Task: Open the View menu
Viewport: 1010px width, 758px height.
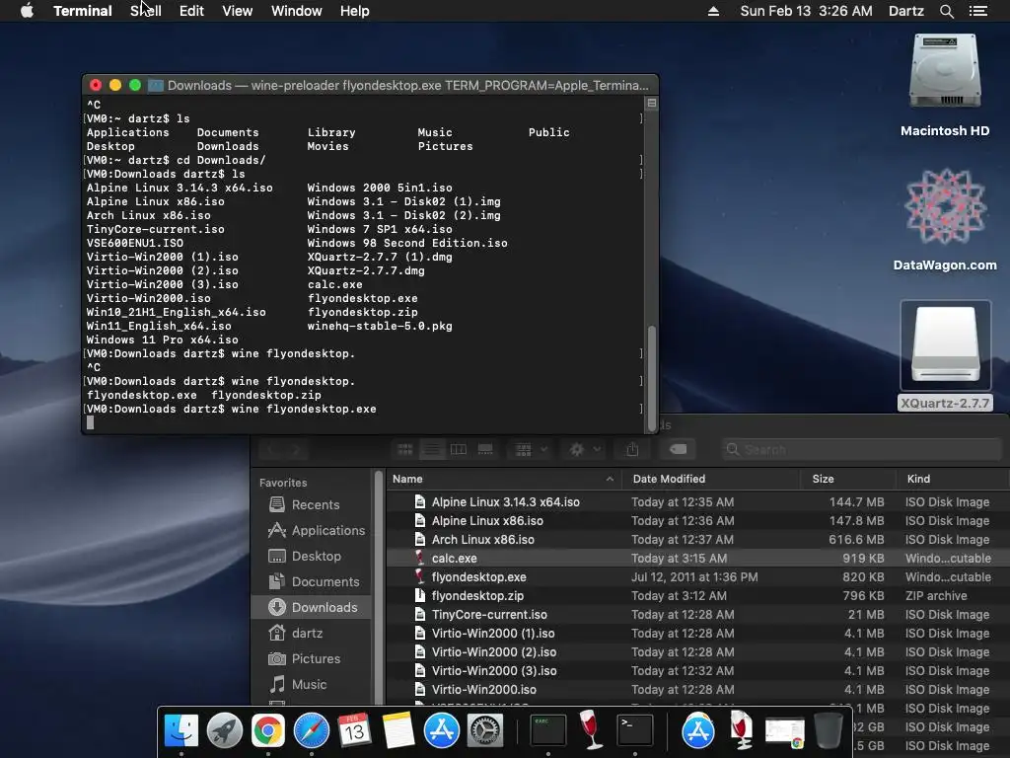Action: click(237, 11)
